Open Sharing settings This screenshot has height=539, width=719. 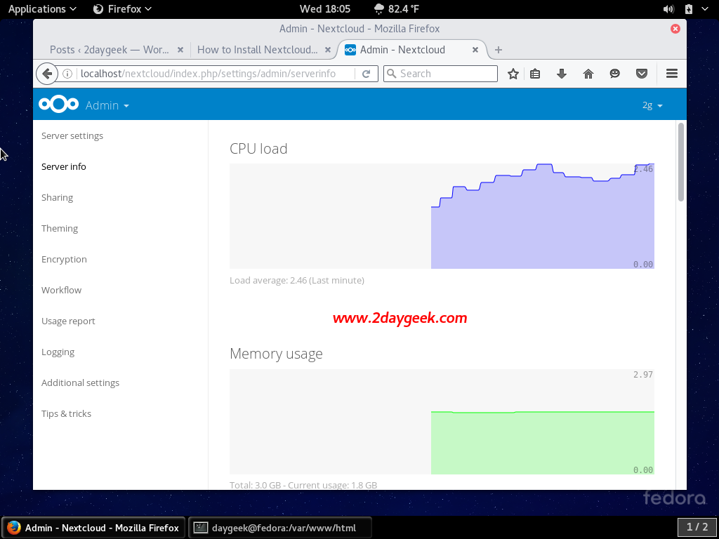(x=57, y=197)
